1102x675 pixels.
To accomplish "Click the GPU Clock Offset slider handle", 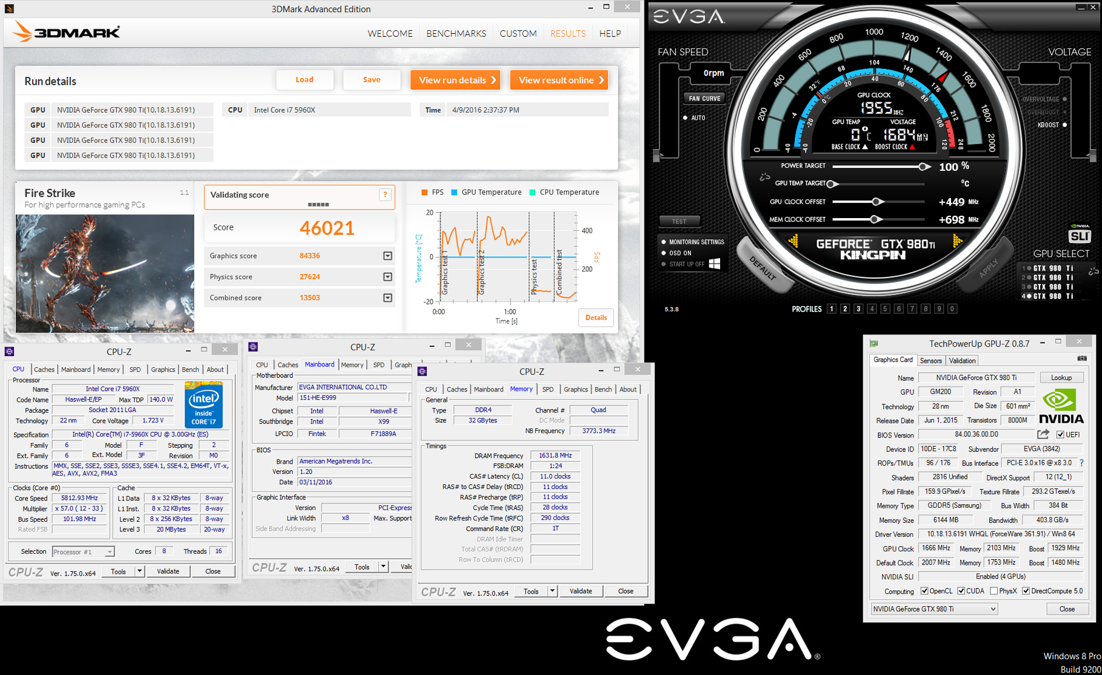I will [877, 202].
